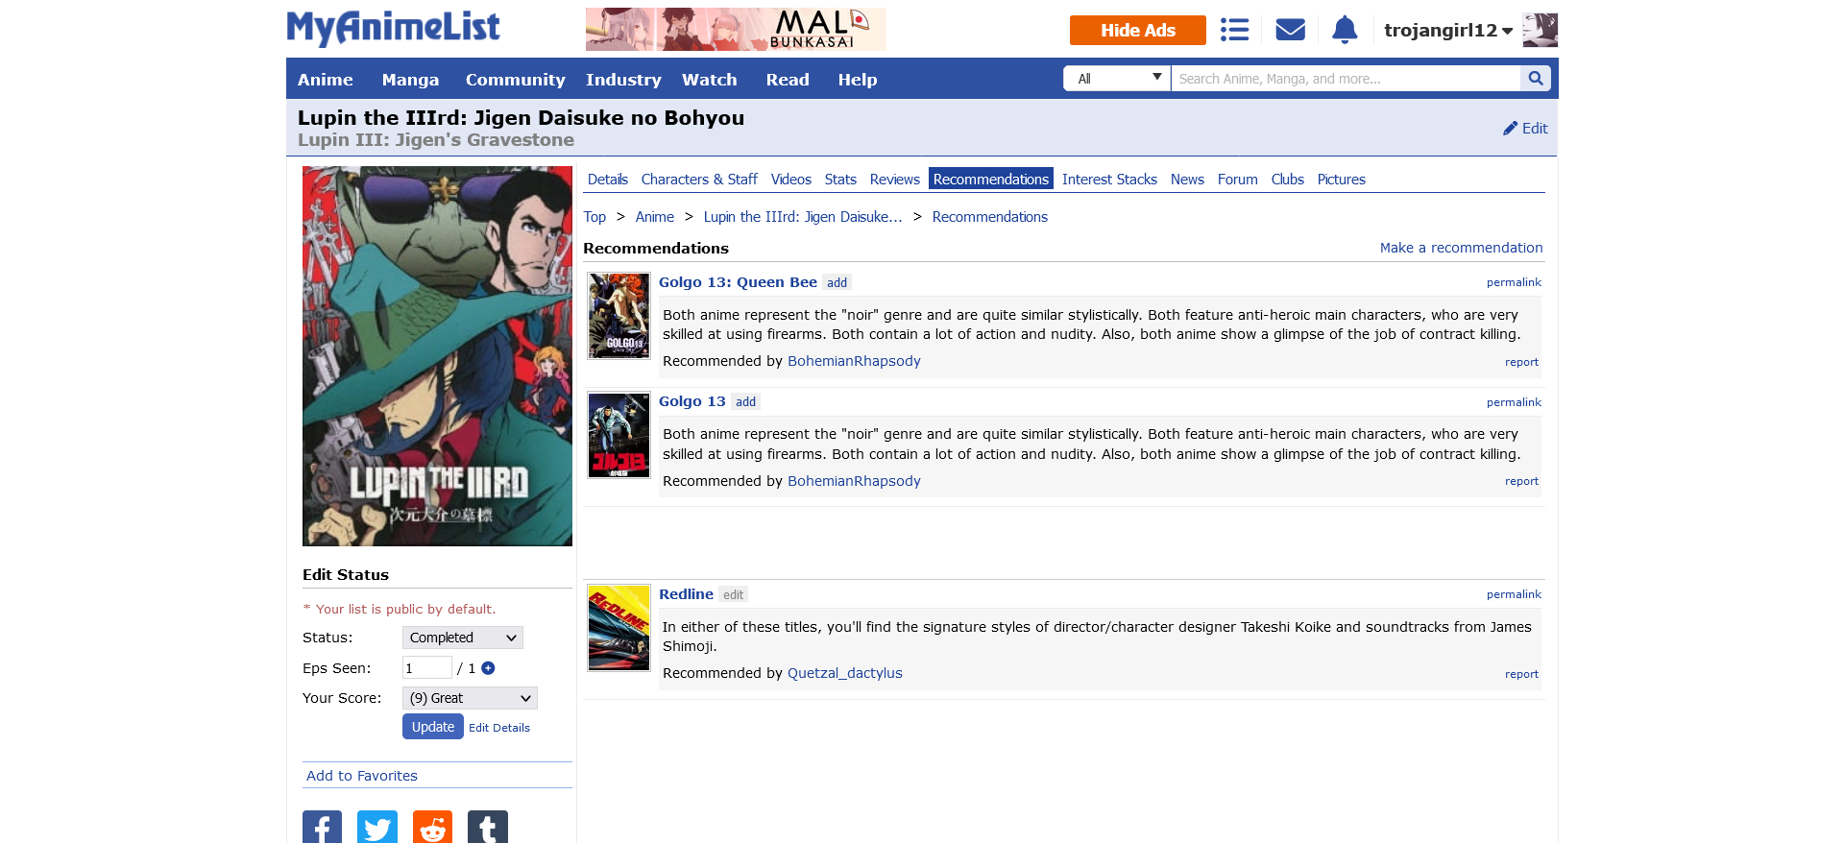Click the search magnifier button
Image resolution: width=1844 pixels, height=843 pixels.
point(1535,79)
